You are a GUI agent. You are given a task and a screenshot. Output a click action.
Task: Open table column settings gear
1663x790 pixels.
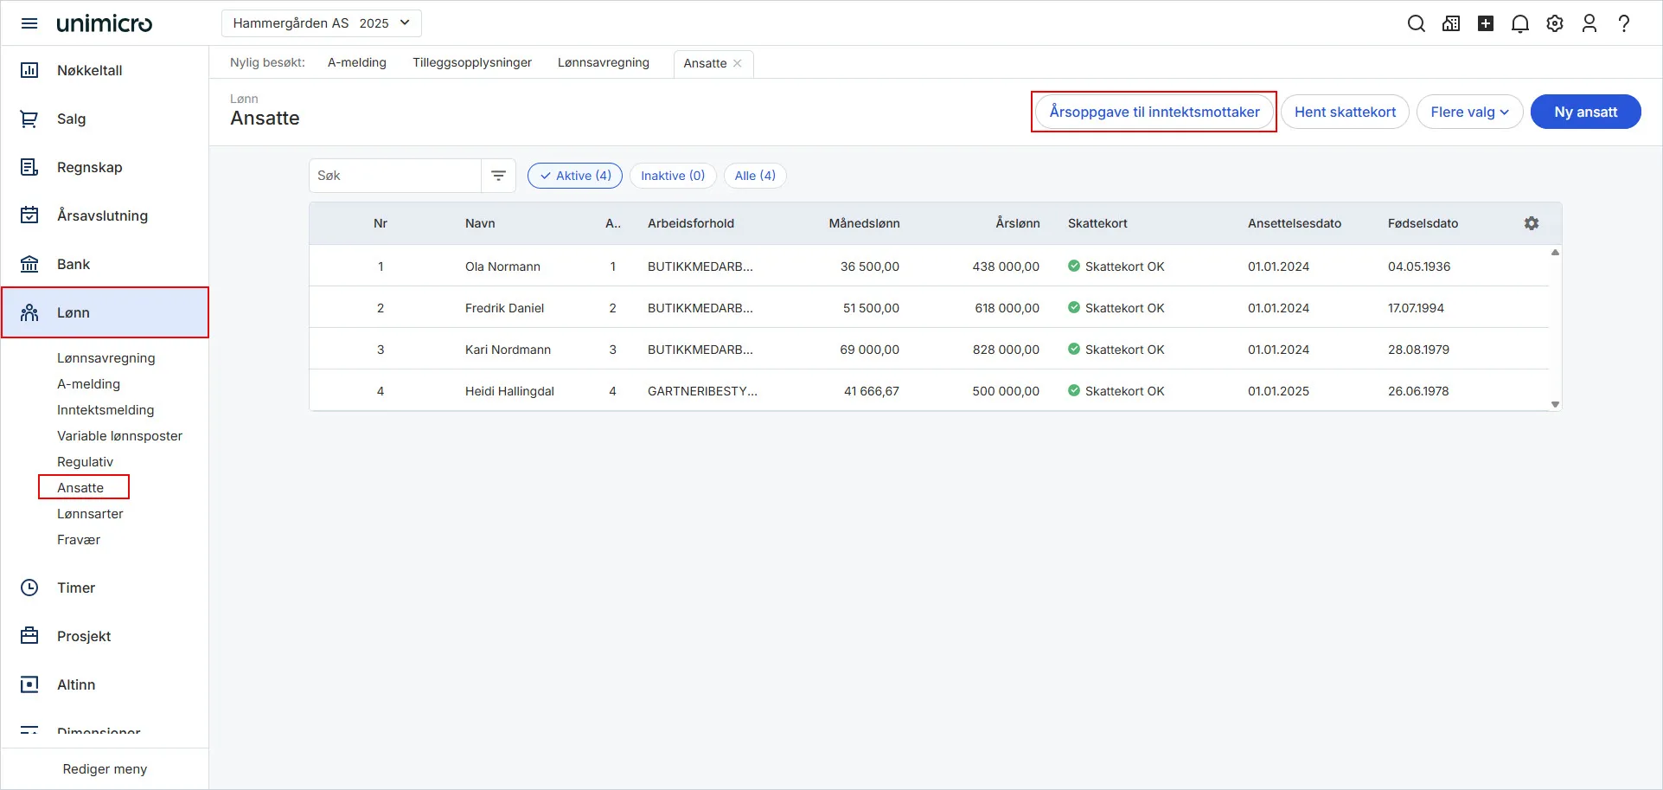(1531, 223)
